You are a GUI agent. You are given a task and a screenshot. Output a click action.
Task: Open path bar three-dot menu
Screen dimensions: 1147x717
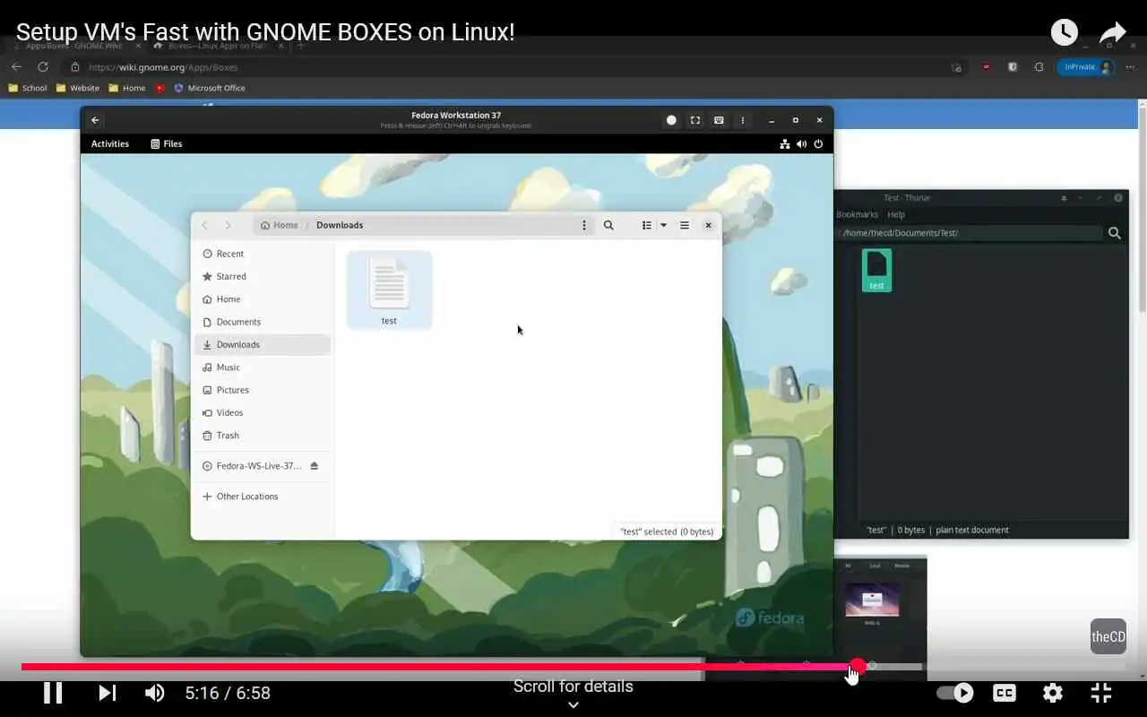tap(584, 225)
